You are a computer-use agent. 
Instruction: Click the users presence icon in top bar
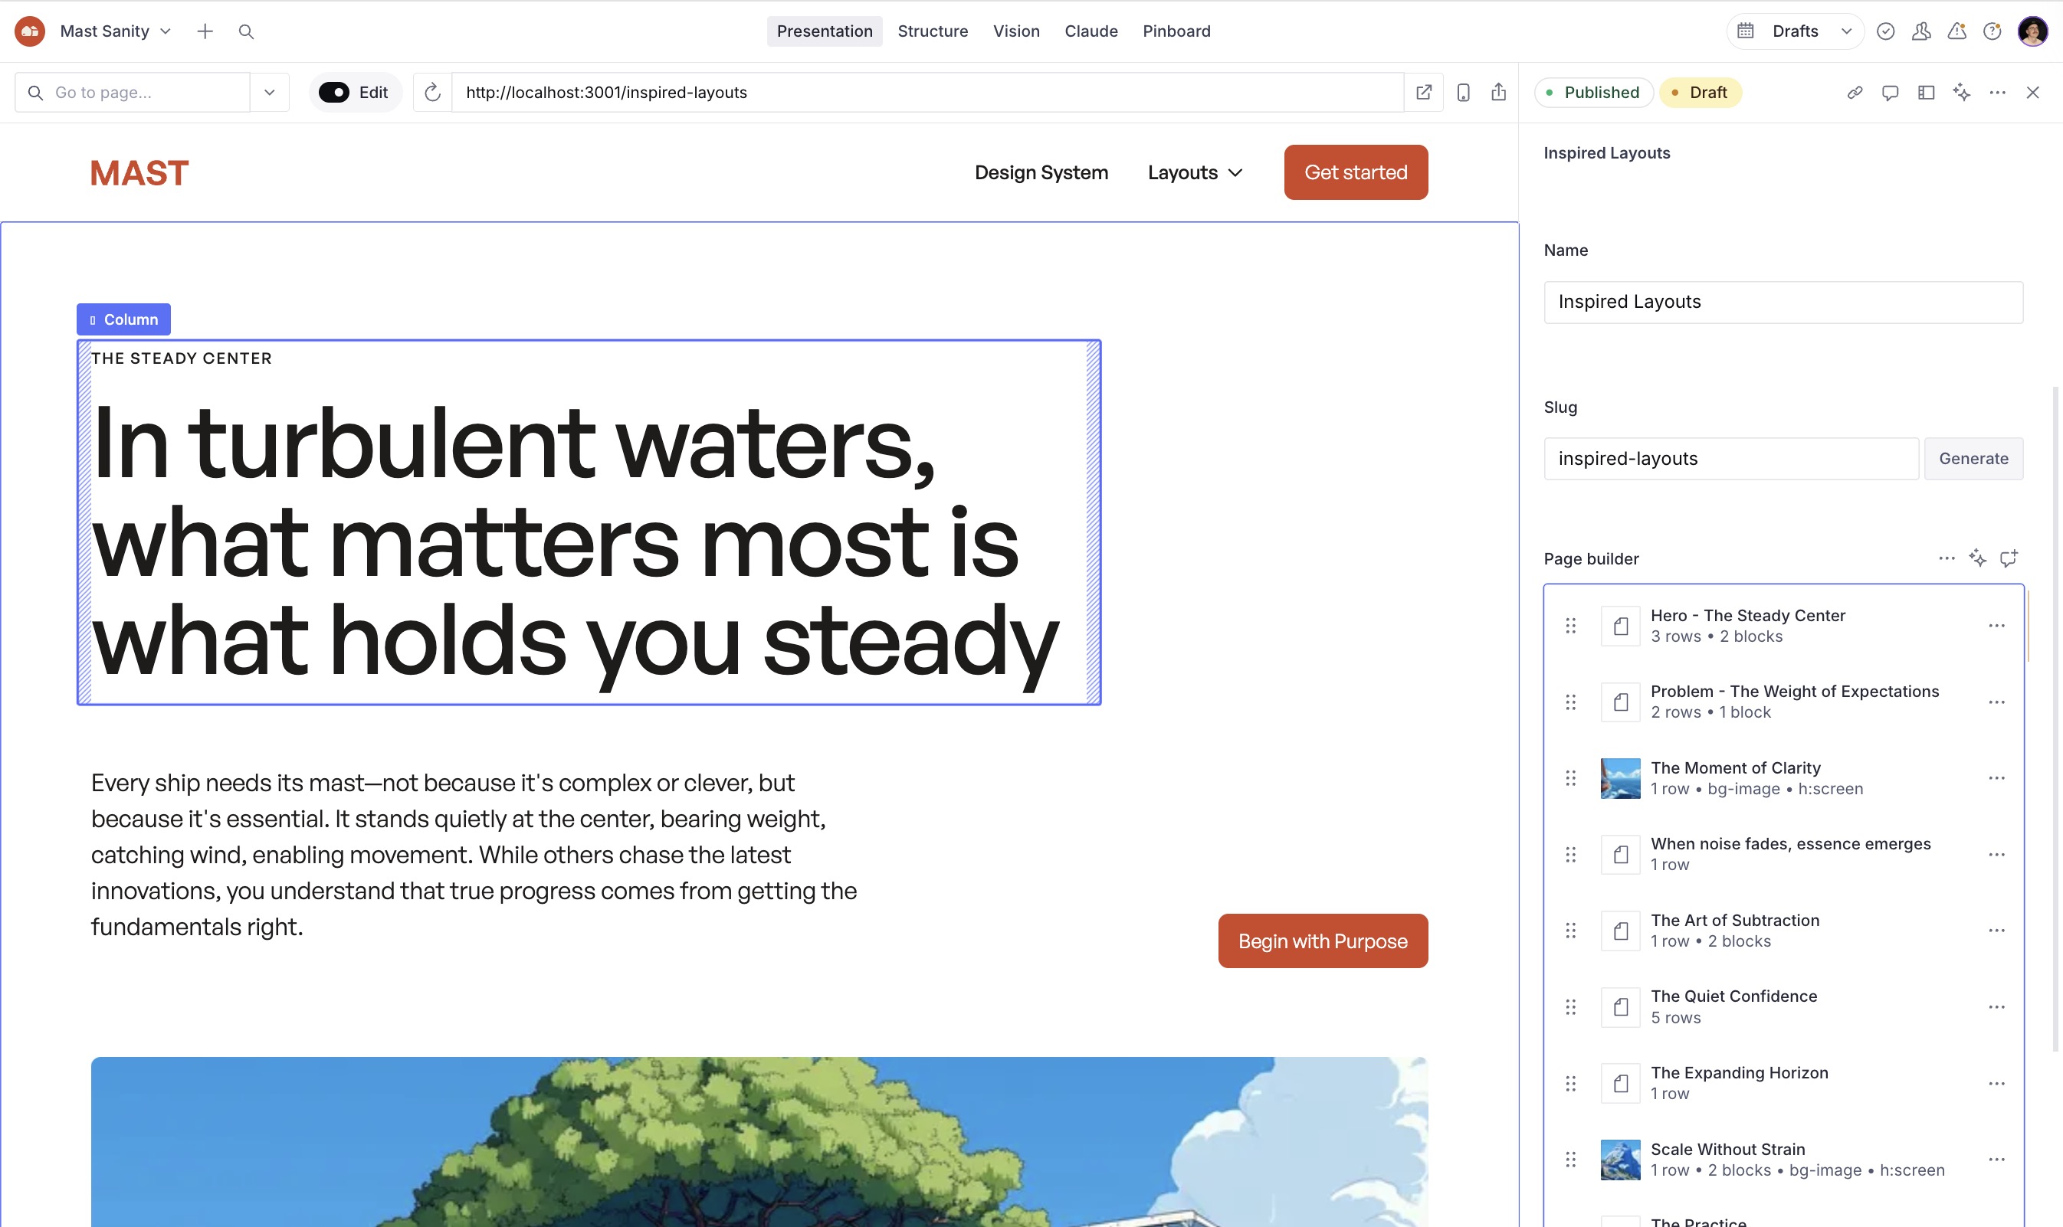click(1921, 31)
